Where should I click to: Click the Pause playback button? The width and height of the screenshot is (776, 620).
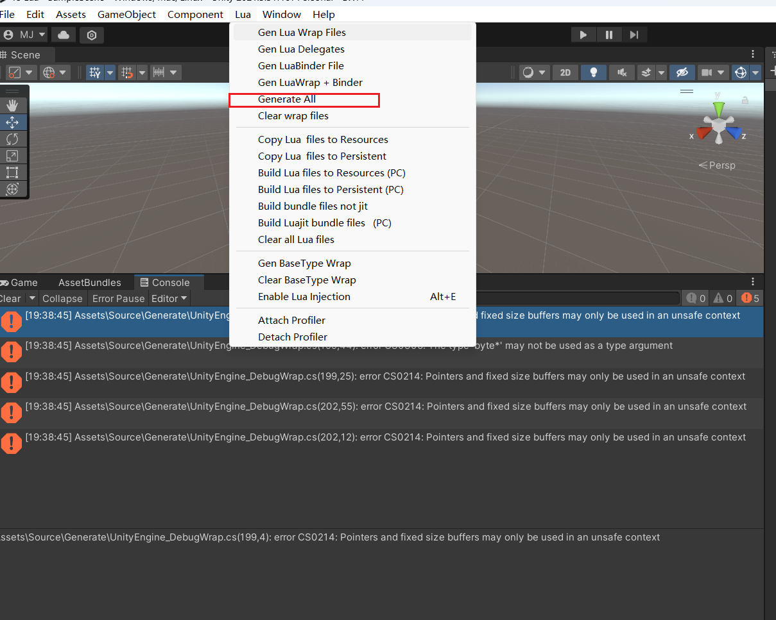coord(608,35)
